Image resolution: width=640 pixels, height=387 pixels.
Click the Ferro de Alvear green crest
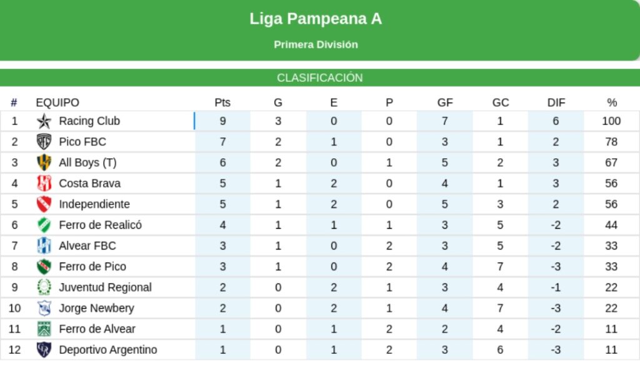point(44,329)
